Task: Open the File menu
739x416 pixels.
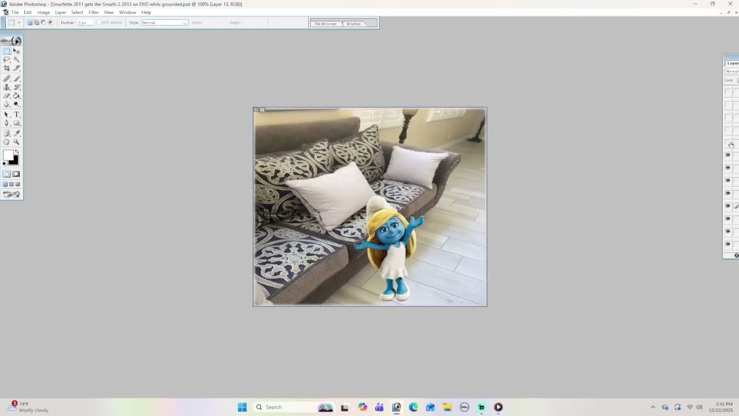Action: tap(15, 12)
